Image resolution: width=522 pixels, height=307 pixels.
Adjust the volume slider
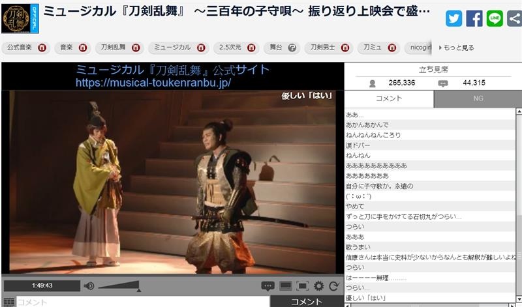point(119,285)
